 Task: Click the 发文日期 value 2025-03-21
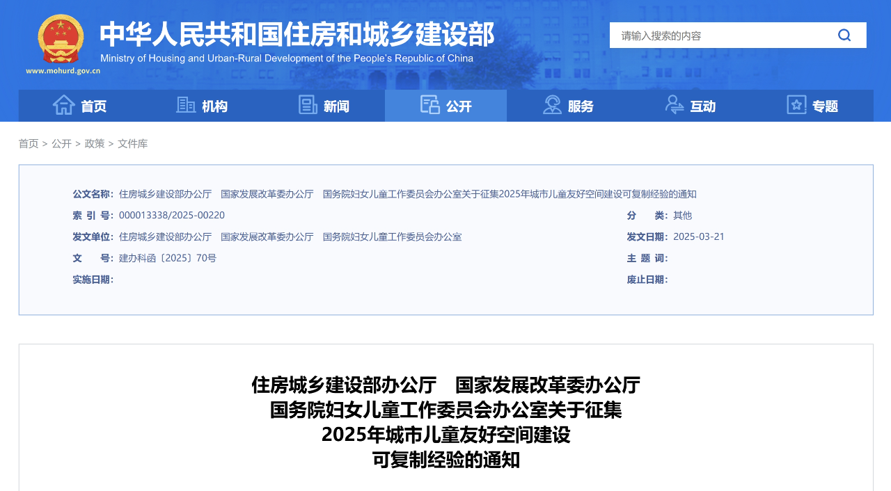(700, 236)
